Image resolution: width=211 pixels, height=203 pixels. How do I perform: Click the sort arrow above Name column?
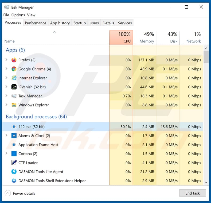(x=55, y=32)
